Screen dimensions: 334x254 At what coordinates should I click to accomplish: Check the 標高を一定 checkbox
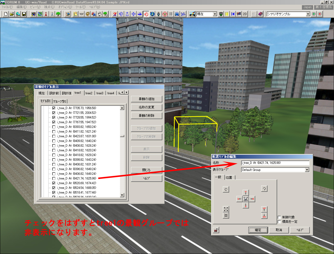[x=279, y=222]
